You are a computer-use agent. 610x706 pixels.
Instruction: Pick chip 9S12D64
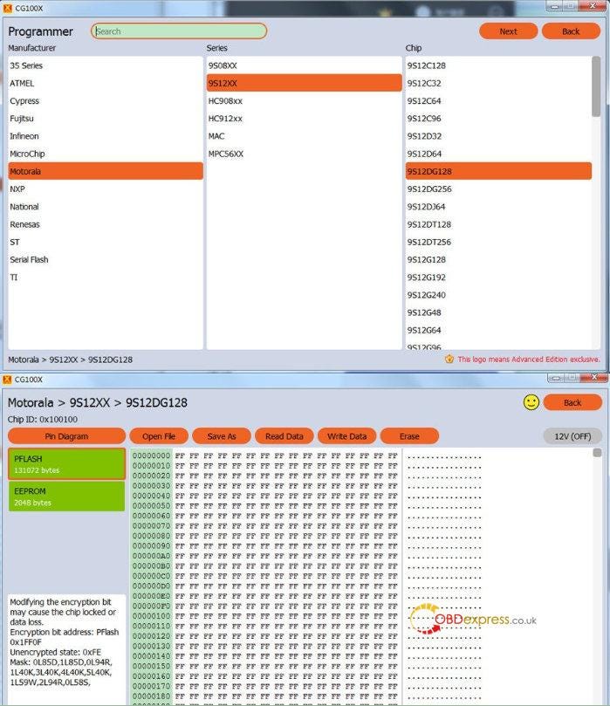coord(498,154)
